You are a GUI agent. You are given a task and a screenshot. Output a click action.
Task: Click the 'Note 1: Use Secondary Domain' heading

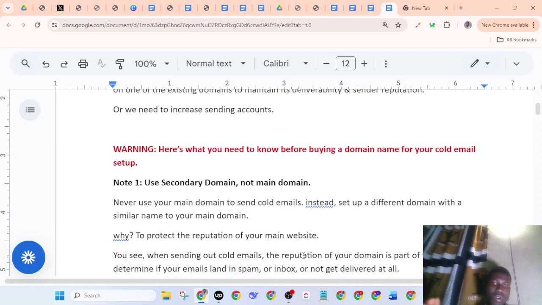pyautogui.click(x=212, y=183)
